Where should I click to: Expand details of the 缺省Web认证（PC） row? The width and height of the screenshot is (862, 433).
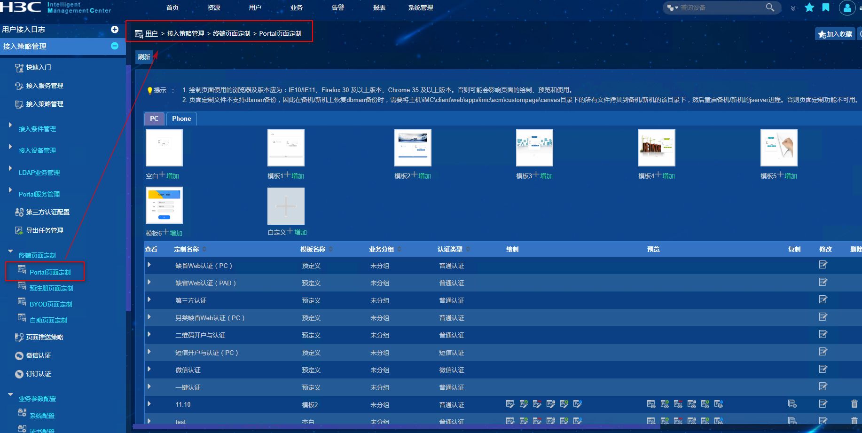click(x=149, y=265)
